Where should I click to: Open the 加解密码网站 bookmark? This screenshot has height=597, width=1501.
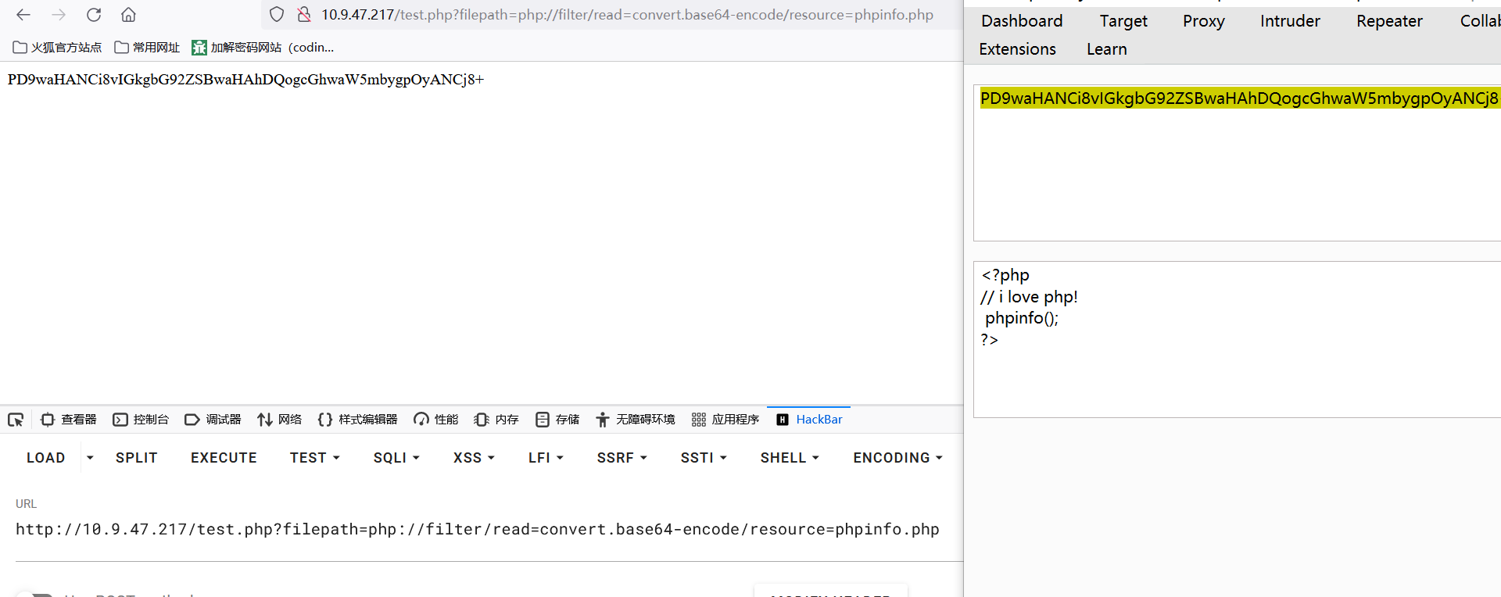263,48
